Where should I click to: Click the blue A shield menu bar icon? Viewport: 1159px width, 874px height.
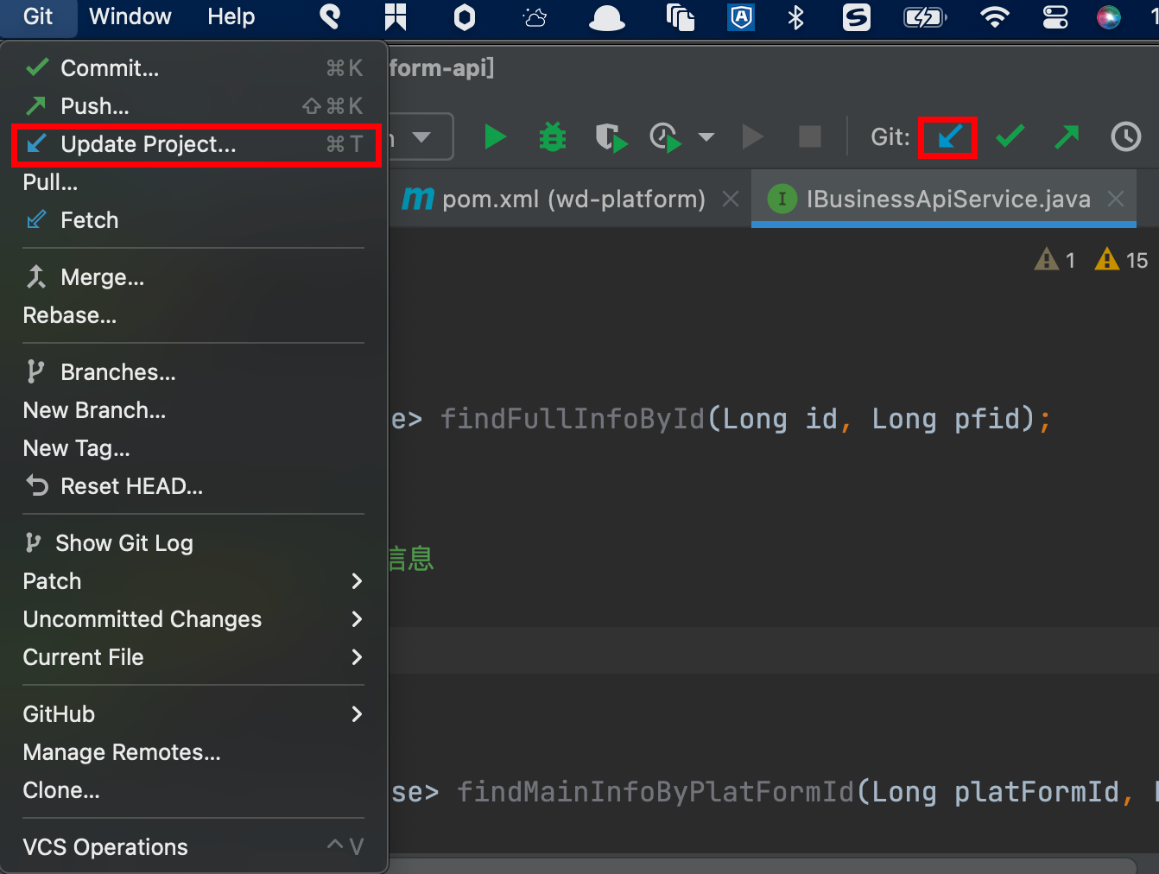(741, 17)
